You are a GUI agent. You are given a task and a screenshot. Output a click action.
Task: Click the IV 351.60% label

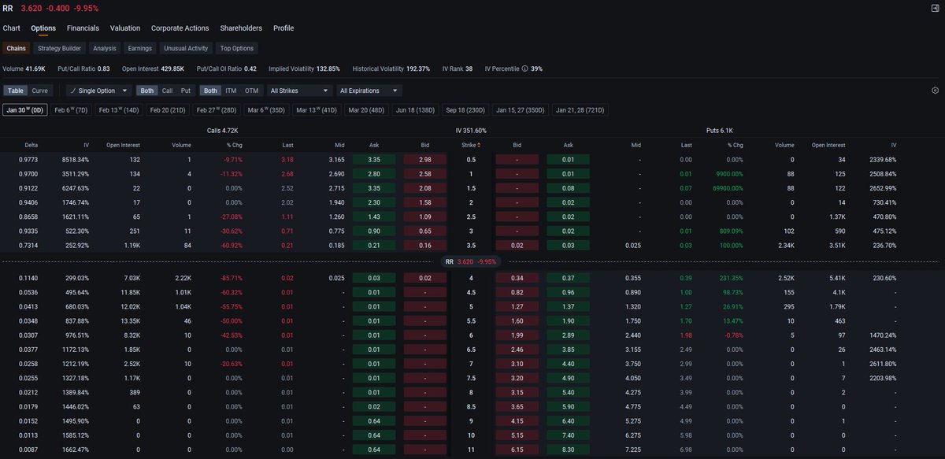pos(471,130)
